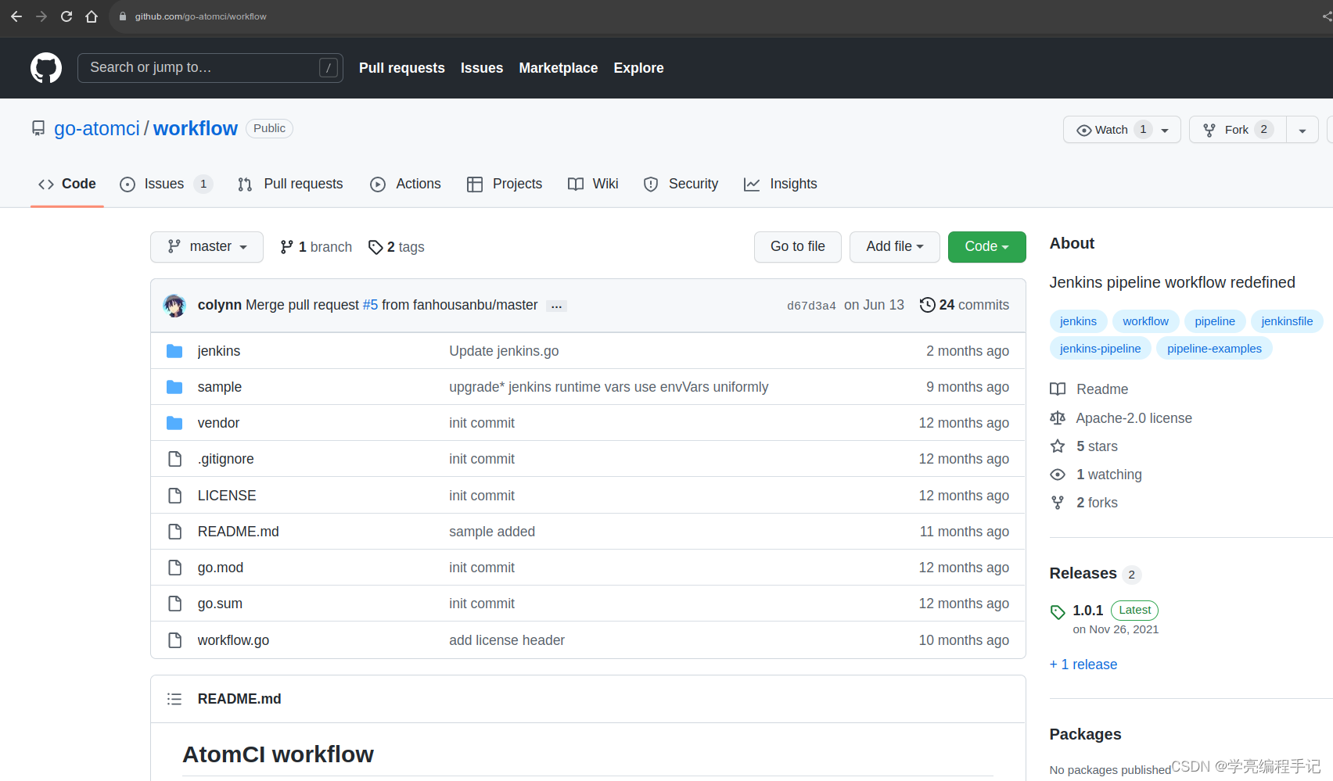The height and width of the screenshot is (781, 1333).
Task: Expand commit message ellipsis button
Action: point(556,306)
